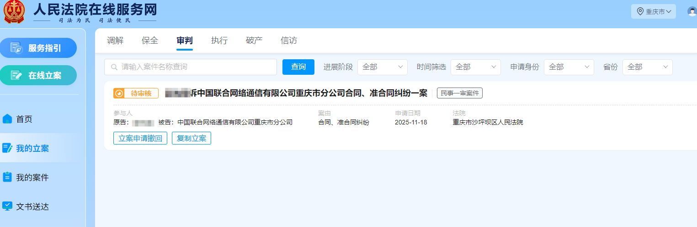Switch to the 调解 tab

tap(115, 41)
